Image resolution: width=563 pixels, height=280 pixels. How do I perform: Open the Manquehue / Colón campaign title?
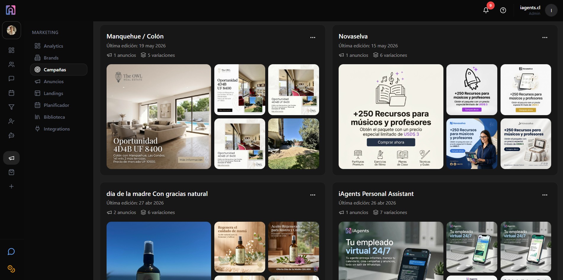(x=135, y=36)
